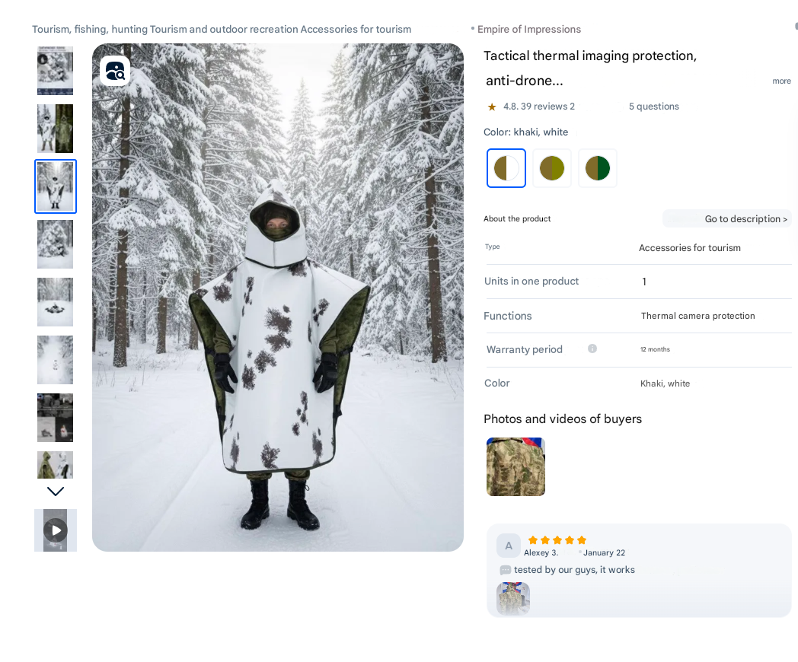Viewport: 798px width, 662px height.
Task: Click the reviewer avatar letter A
Action: (509, 546)
